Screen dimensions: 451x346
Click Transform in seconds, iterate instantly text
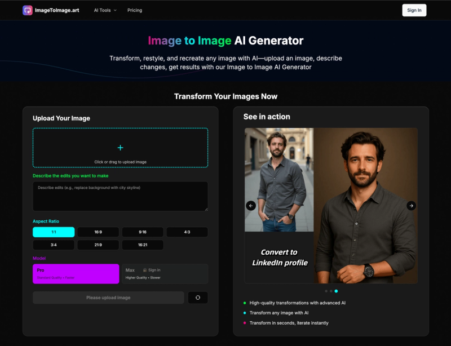coord(289,323)
